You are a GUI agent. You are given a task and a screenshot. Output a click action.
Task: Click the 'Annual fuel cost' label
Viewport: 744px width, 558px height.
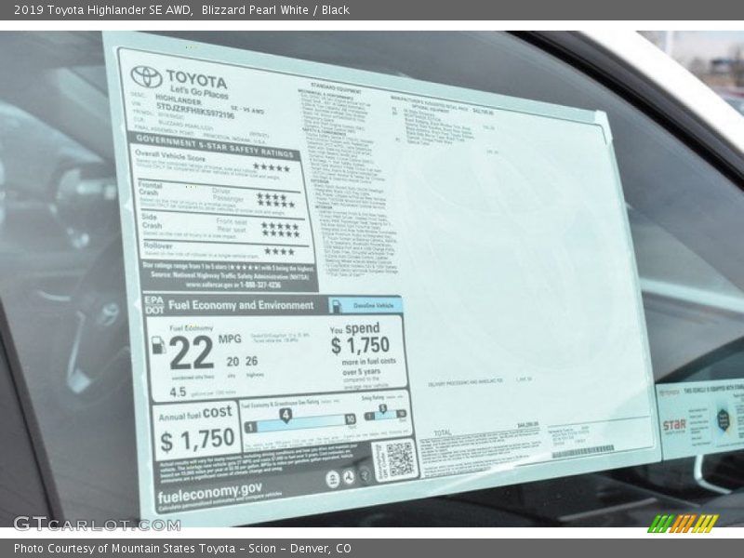click(195, 414)
